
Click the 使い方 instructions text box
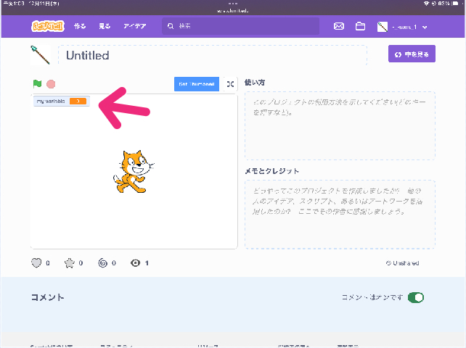(x=340, y=125)
